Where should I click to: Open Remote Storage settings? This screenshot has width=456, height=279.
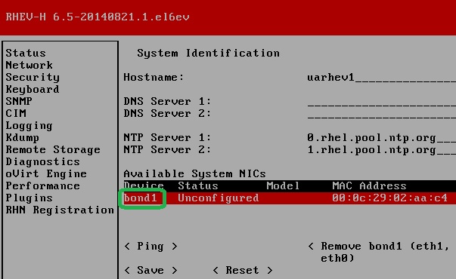coord(53,149)
